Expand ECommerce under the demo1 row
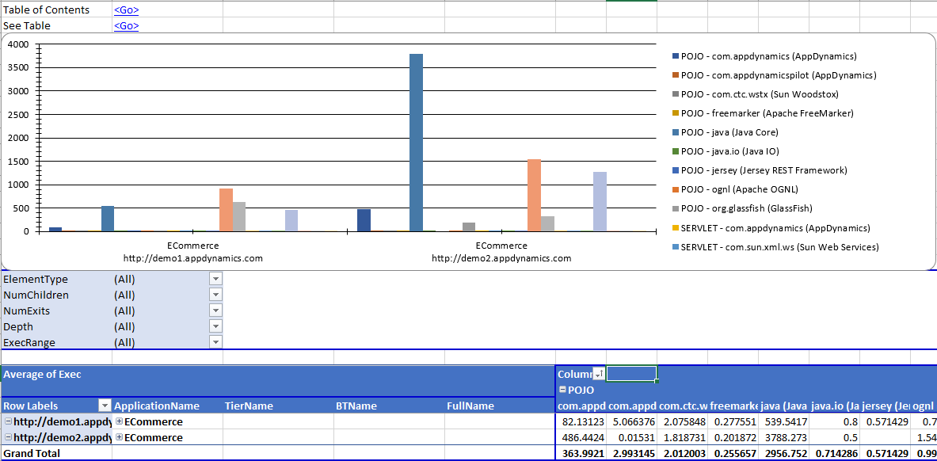 pyautogui.click(x=119, y=421)
